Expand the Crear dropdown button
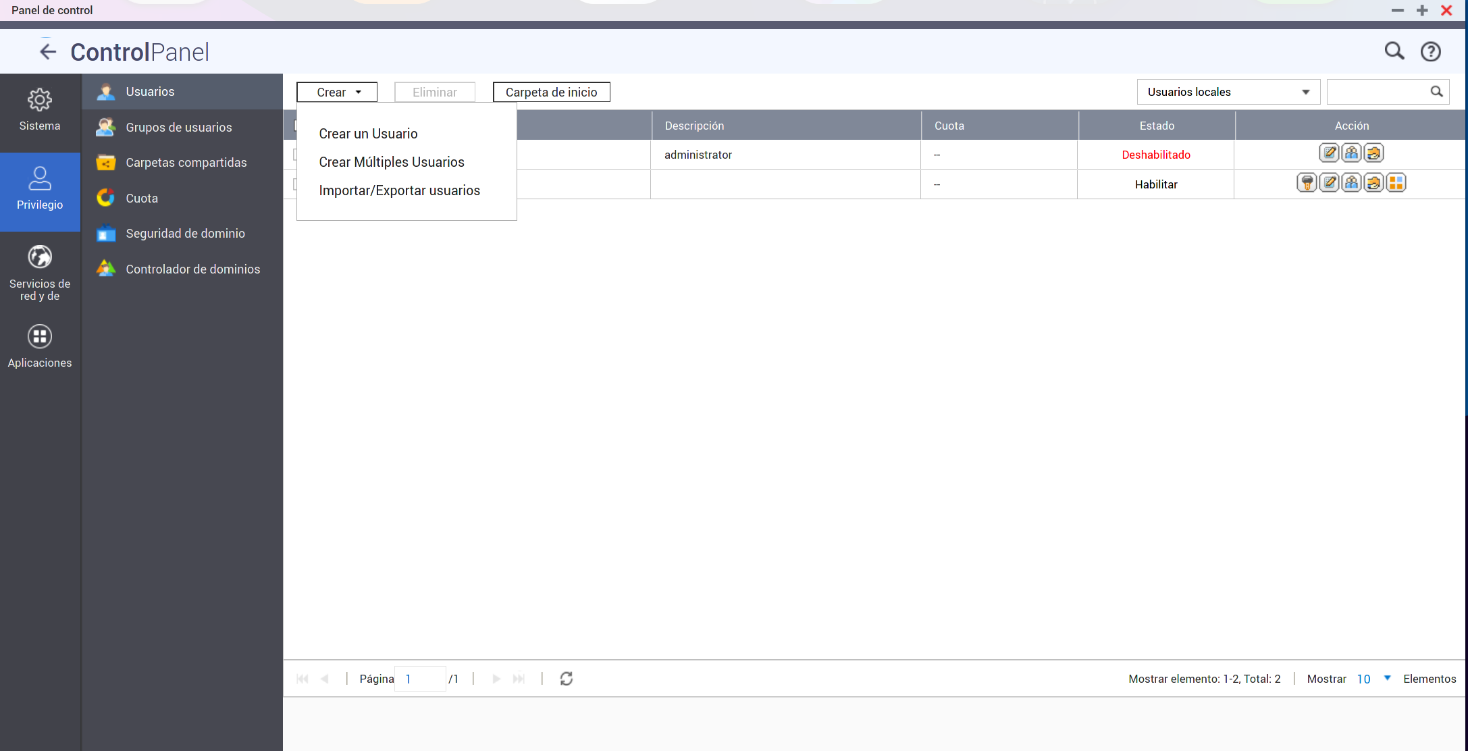Screen dimensions: 1468x751 point(337,93)
